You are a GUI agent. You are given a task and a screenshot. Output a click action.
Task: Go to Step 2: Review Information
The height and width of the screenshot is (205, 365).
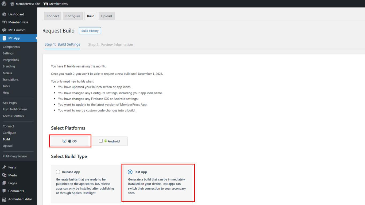click(x=111, y=45)
